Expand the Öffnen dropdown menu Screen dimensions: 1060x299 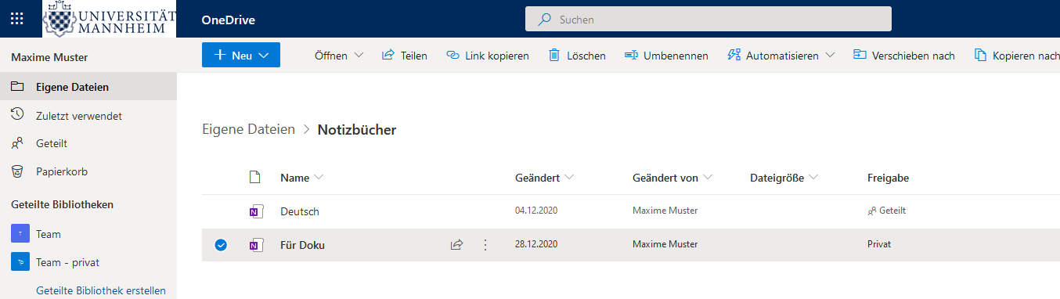339,56
